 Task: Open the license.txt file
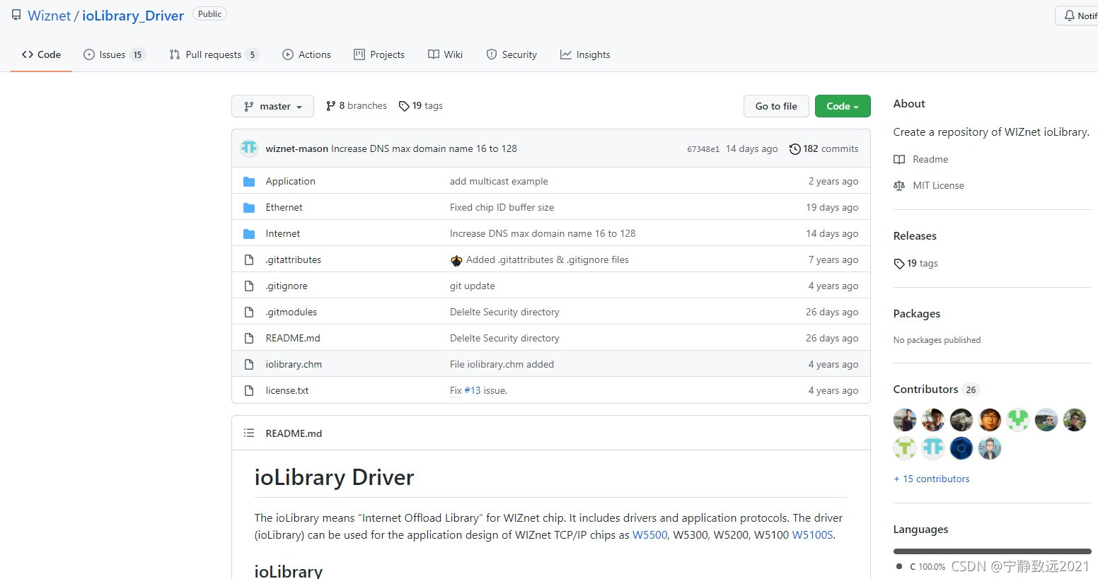point(287,390)
